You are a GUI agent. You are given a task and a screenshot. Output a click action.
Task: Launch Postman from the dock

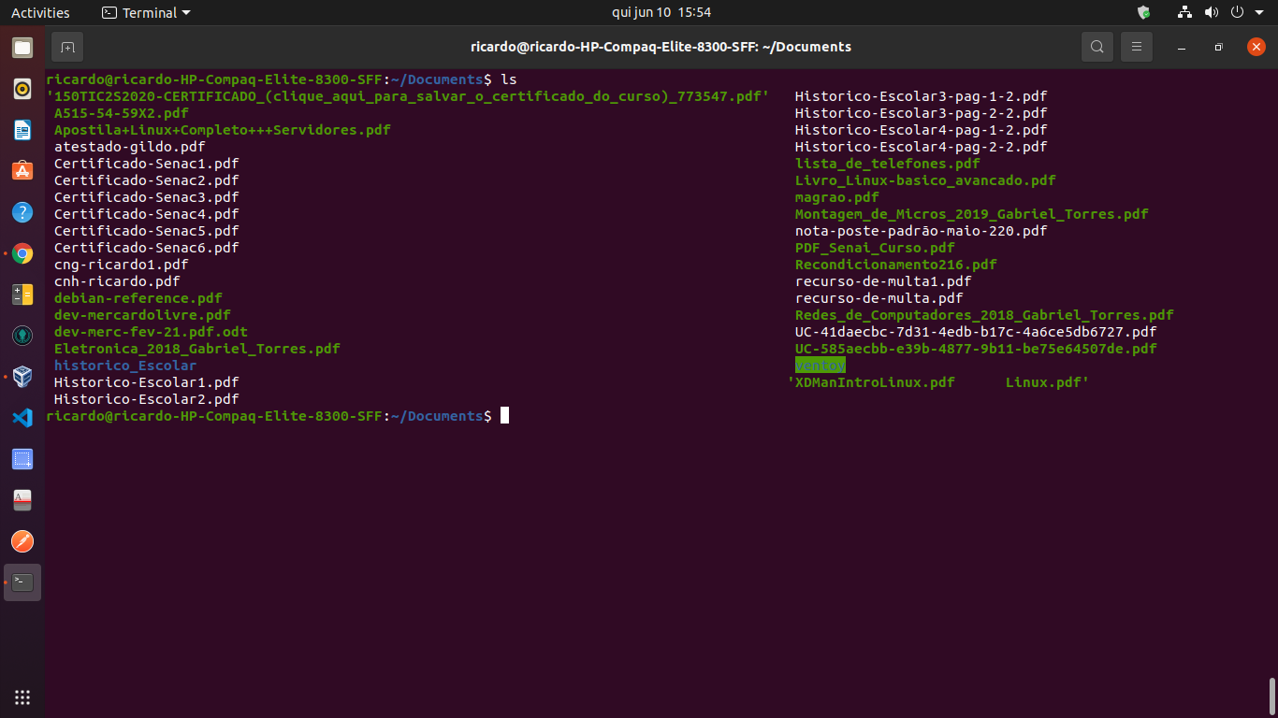pyautogui.click(x=22, y=541)
